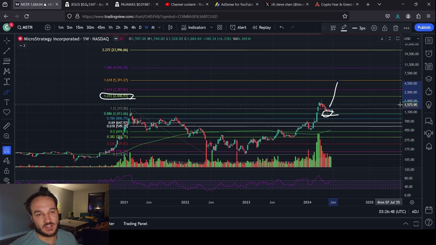Open the help center question mark
This screenshot has width=436, height=245.
(429, 223)
